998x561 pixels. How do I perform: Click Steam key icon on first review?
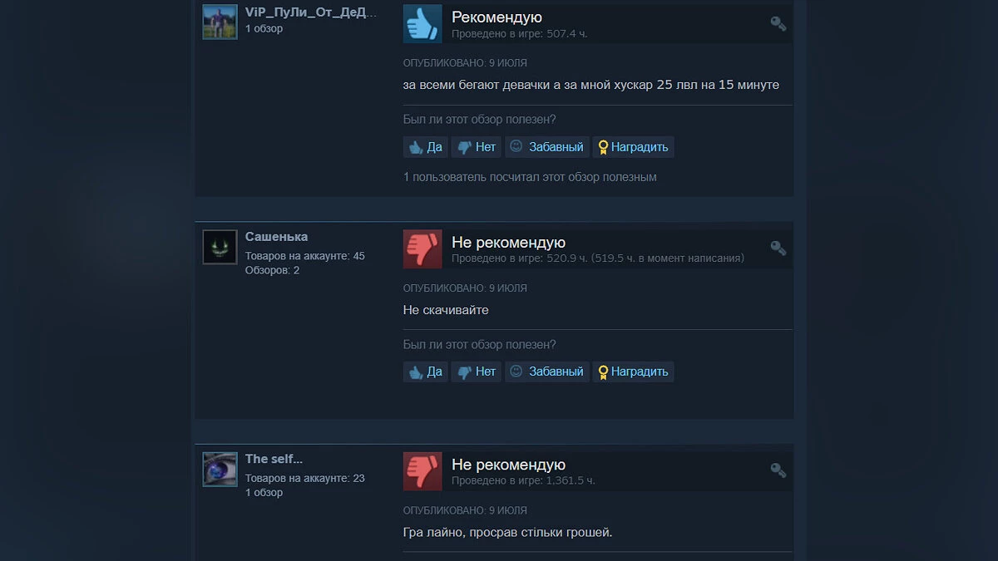(x=778, y=23)
